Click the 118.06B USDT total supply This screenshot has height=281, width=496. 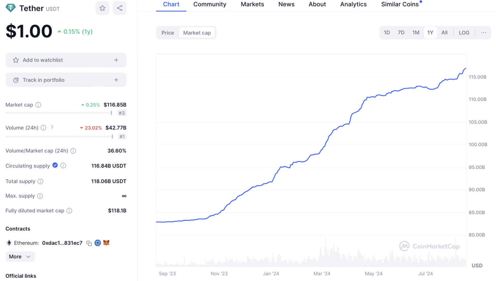pos(109,181)
